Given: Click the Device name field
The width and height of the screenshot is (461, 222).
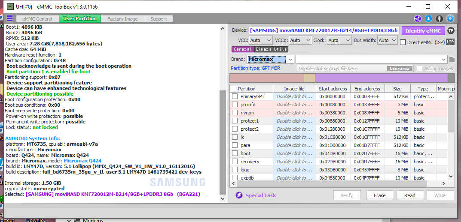Looking at the screenshot, I should pyautogui.click(x=324, y=30).
